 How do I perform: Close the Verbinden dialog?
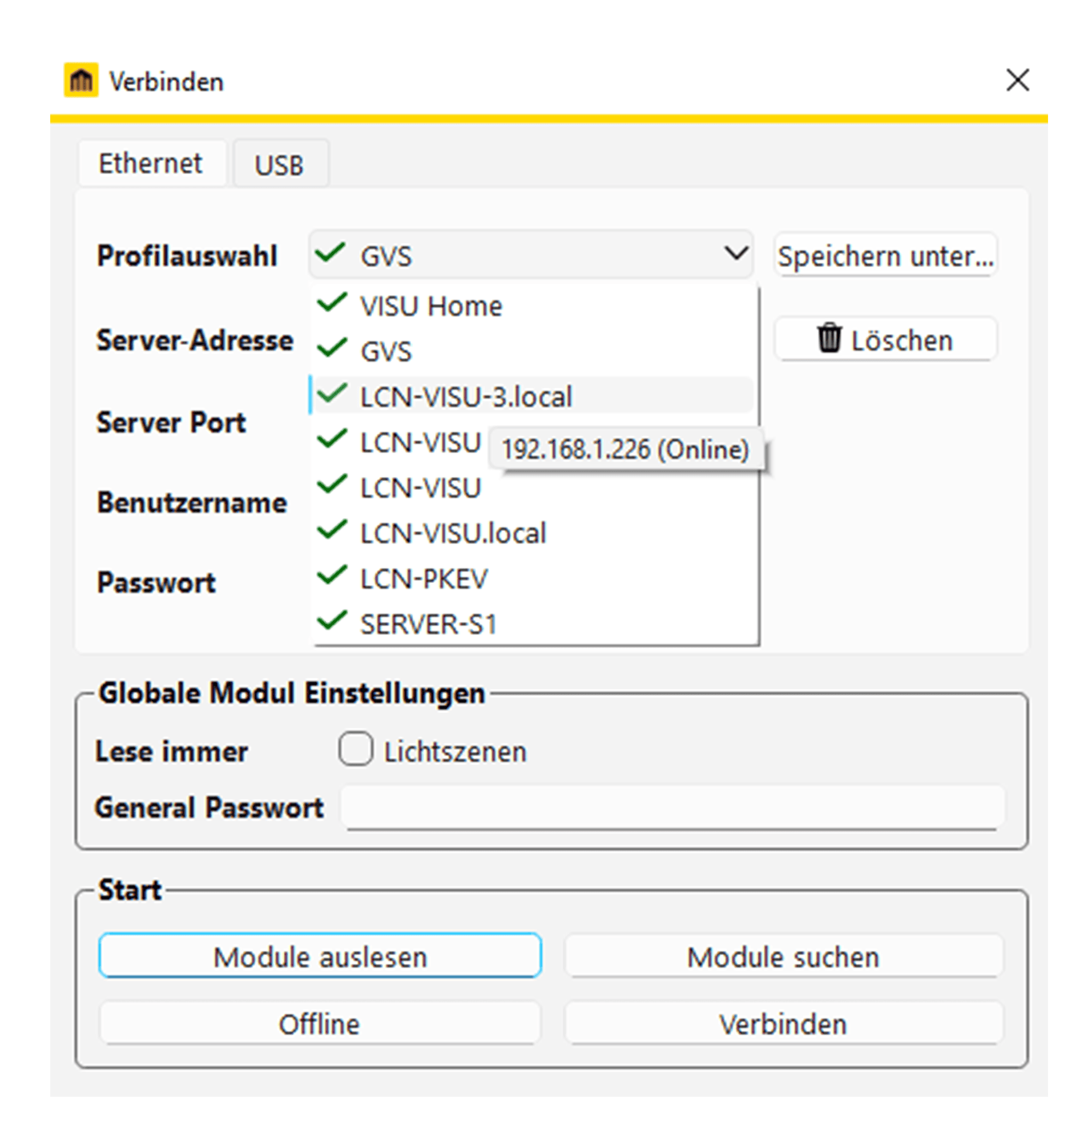1017,80
